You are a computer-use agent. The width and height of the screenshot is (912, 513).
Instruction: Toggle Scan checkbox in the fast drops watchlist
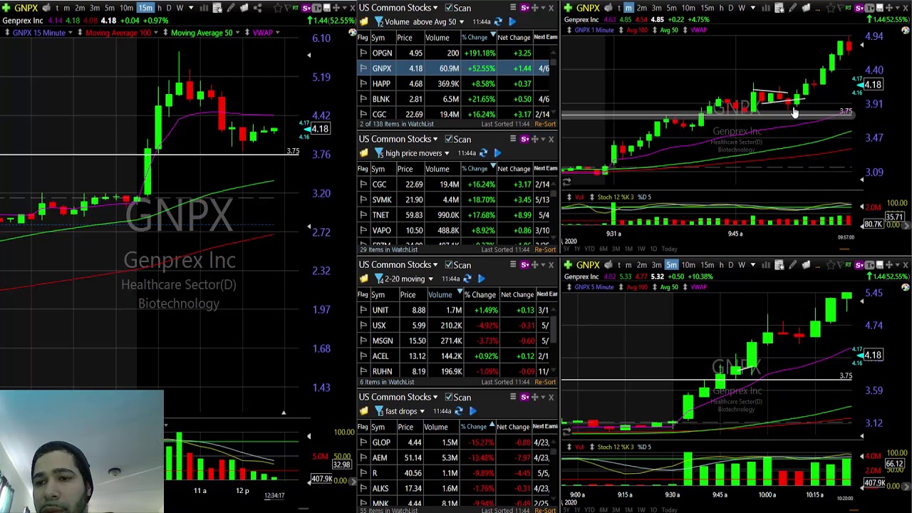449,397
